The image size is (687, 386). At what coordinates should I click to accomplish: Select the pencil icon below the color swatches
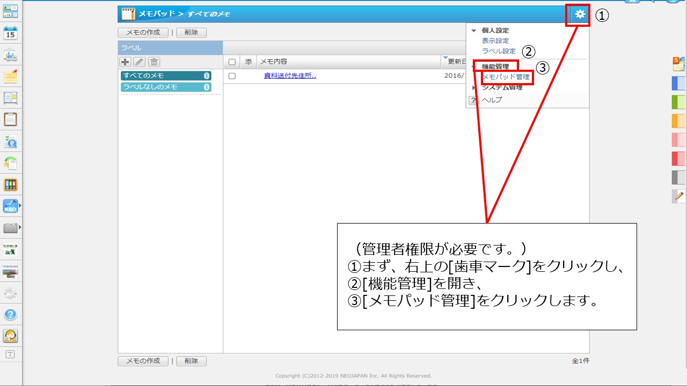(678, 196)
